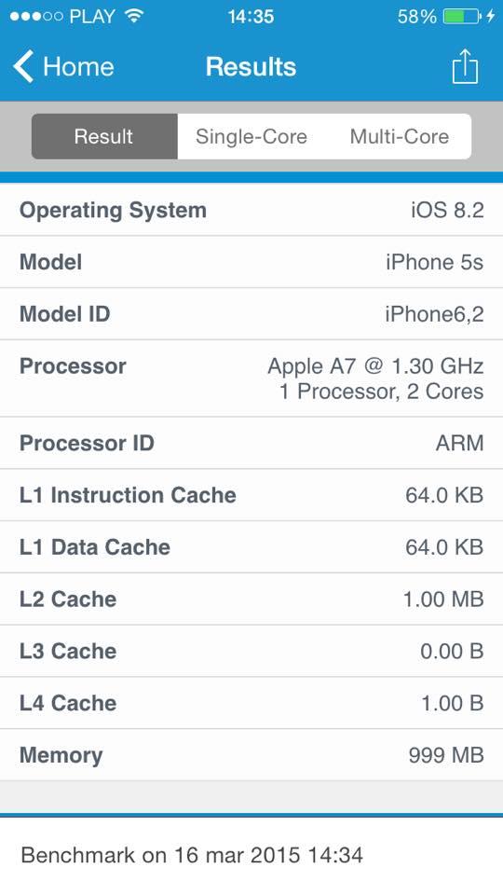This screenshot has height=895, width=503.
Task: Tap the charging bolt icon
Action: (491, 16)
